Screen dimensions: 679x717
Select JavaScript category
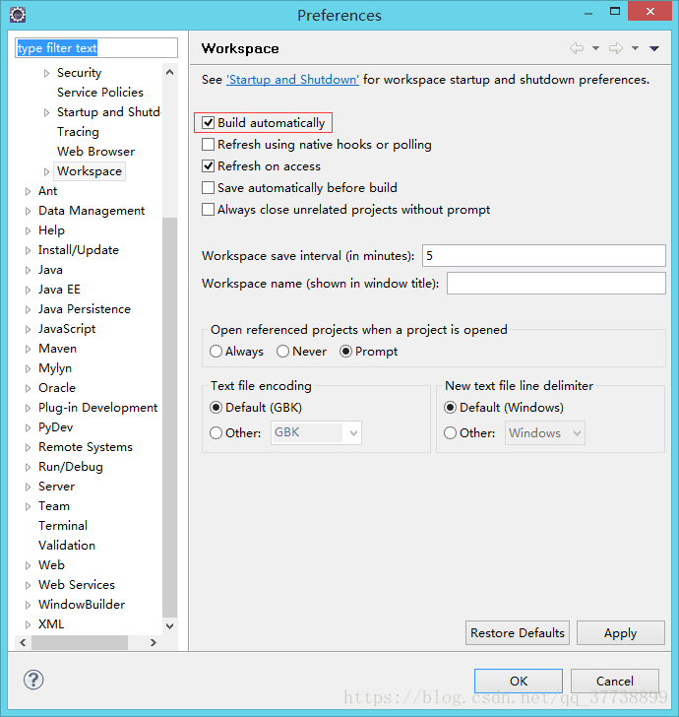point(67,329)
